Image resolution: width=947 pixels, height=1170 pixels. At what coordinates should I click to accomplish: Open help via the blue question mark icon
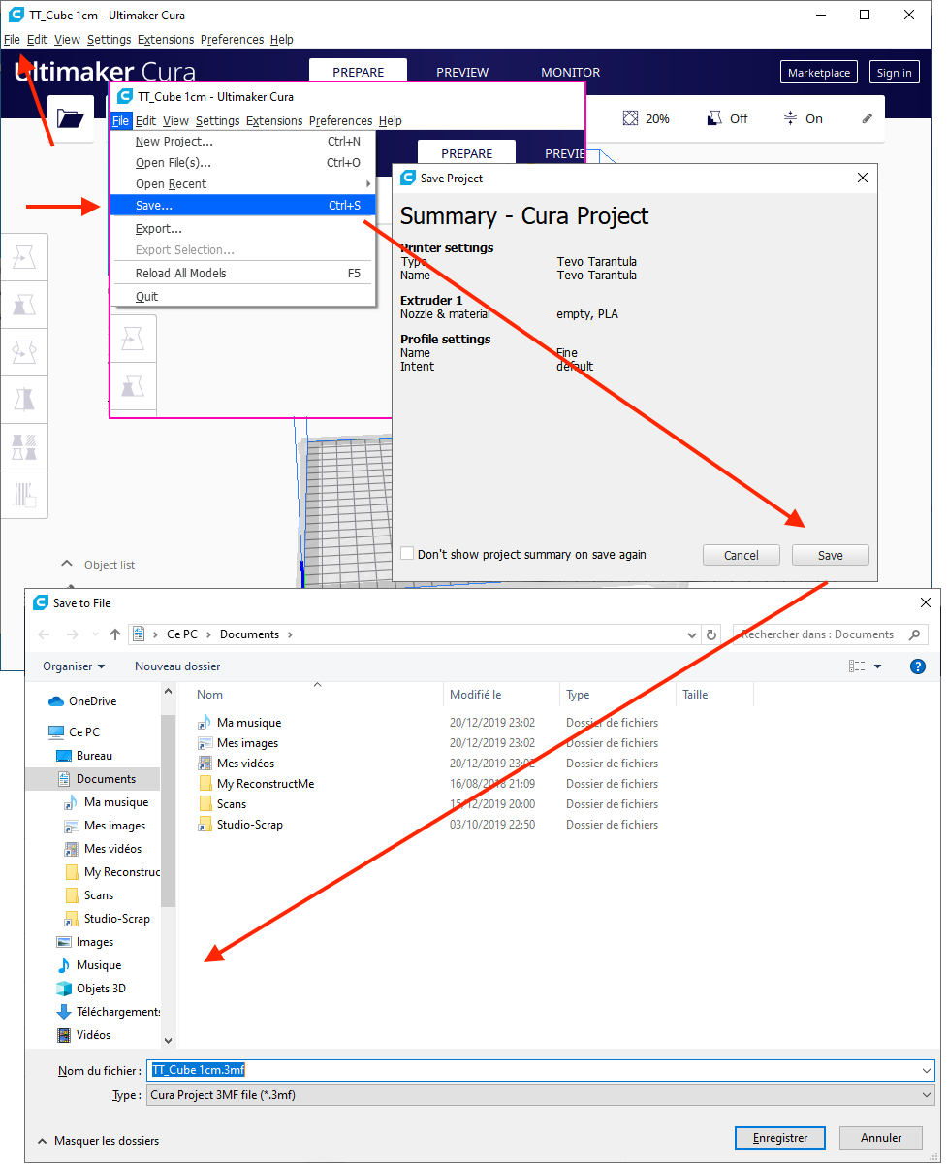click(x=918, y=666)
